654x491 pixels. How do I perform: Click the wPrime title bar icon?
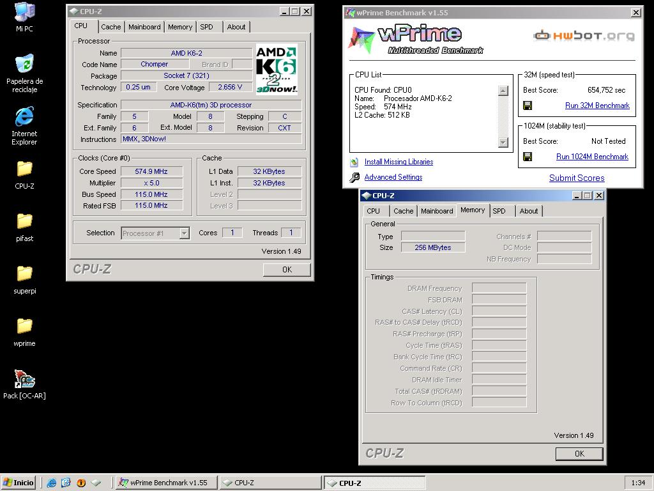coord(349,13)
